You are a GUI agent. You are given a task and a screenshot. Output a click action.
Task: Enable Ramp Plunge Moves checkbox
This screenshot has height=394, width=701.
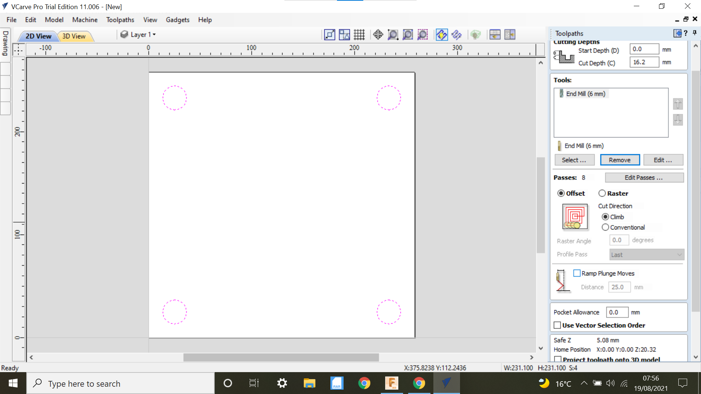pos(577,273)
